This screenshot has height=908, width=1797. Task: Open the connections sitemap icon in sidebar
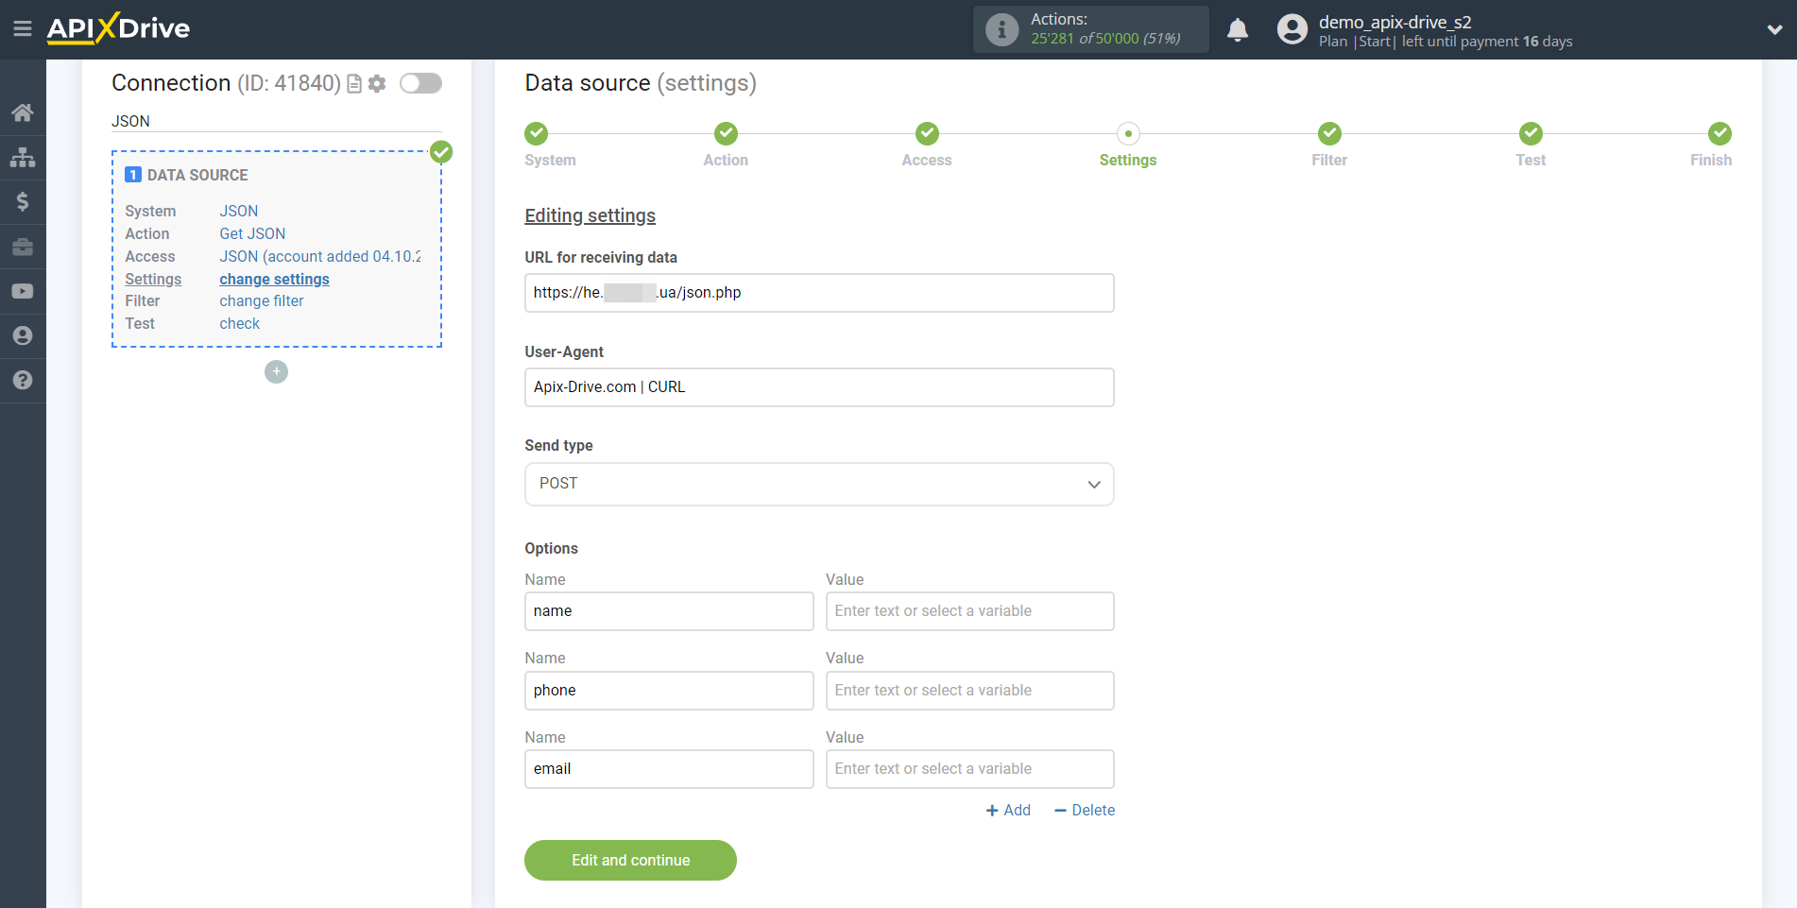point(23,157)
